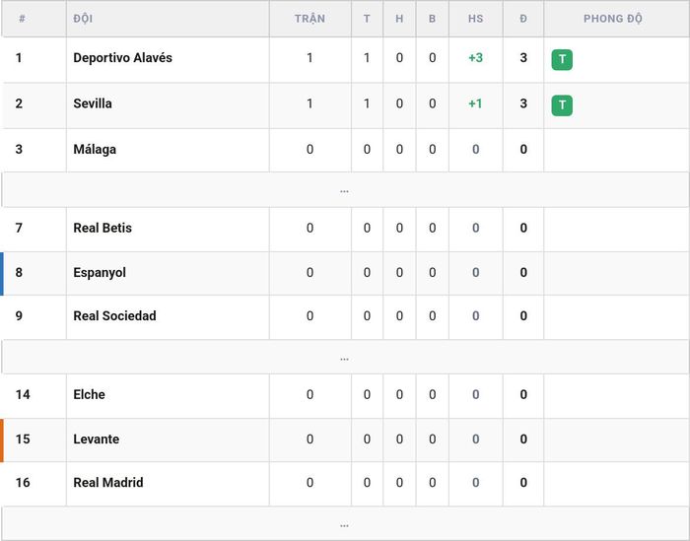
Task: Open the Real Betis team page
Action: pos(103,228)
